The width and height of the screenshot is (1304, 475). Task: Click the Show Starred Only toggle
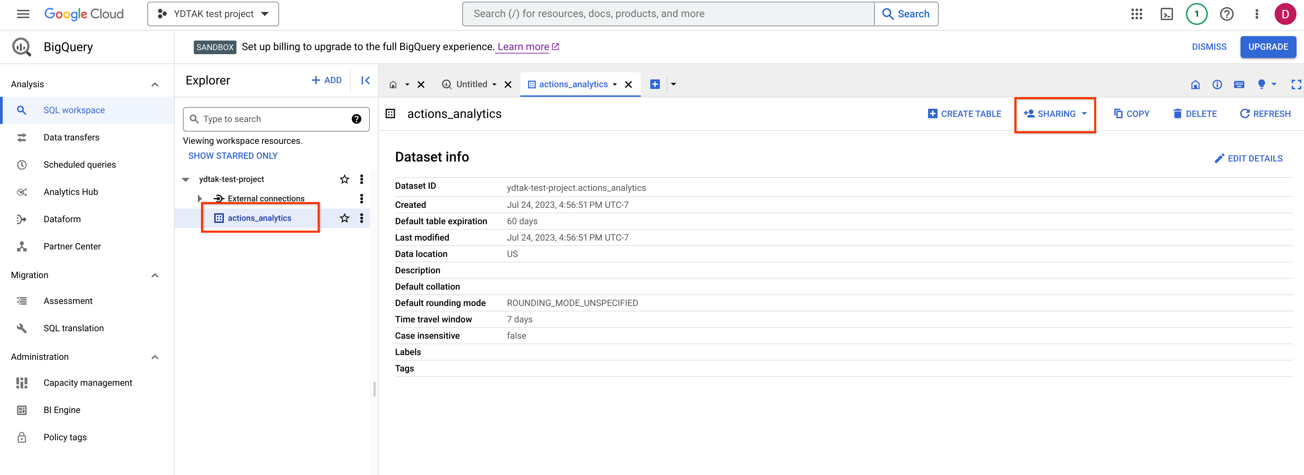click(x=233, y=155)
